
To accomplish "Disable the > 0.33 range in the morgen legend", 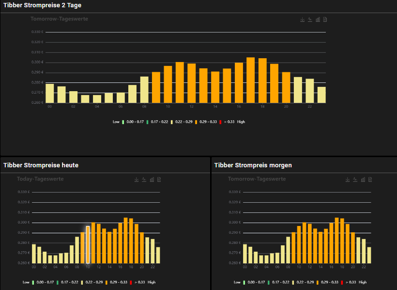I will 349,282.
